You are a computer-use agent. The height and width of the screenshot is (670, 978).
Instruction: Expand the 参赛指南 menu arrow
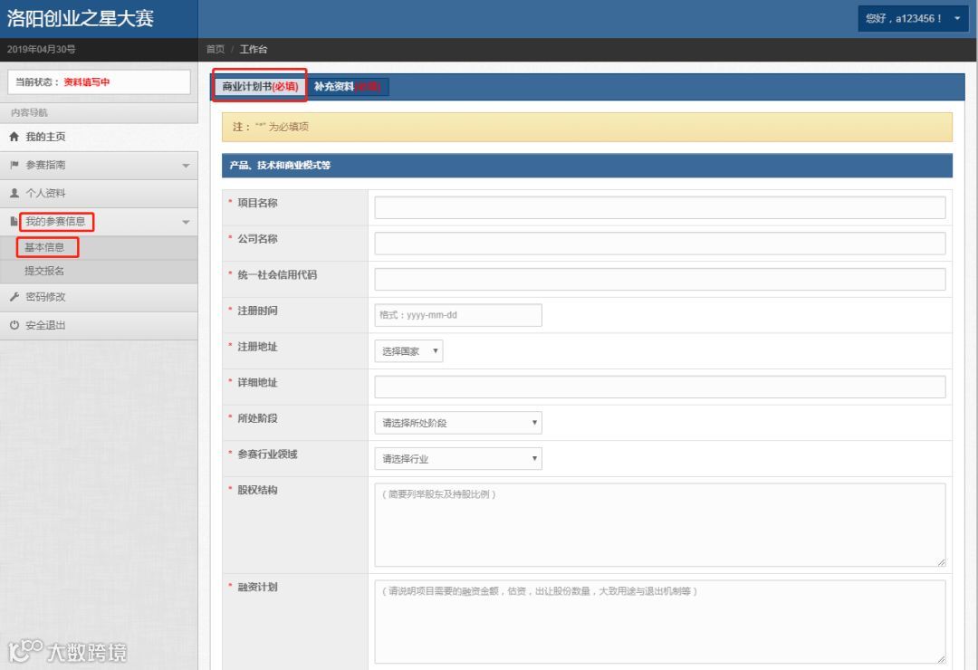(186, 166)
